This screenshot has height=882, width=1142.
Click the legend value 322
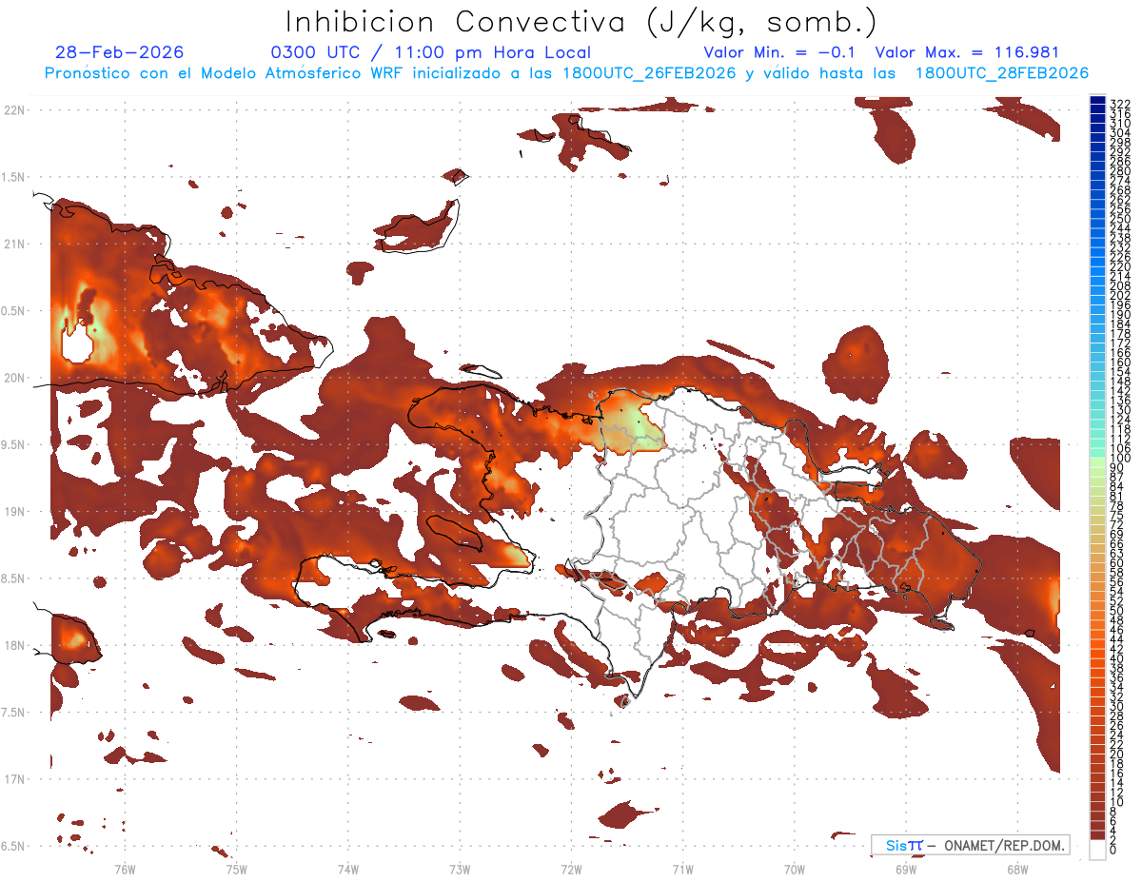pyautogui.click(x=1120, y=104)
